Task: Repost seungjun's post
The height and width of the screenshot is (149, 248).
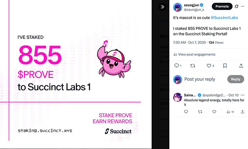Action: (x=193, y=65)
